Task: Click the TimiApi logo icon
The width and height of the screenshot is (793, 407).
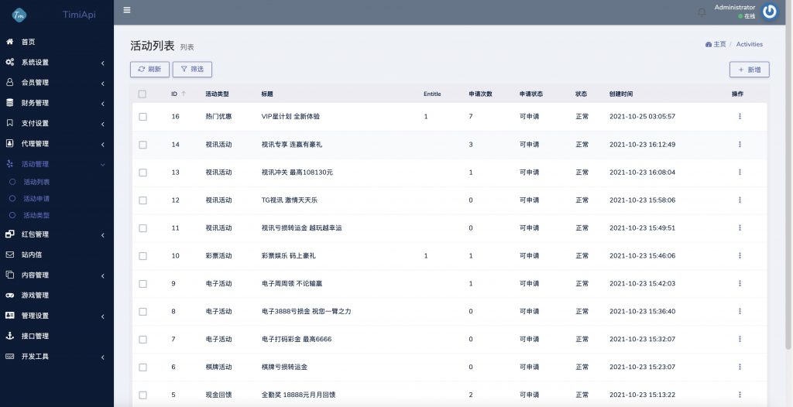Action: 19,14
